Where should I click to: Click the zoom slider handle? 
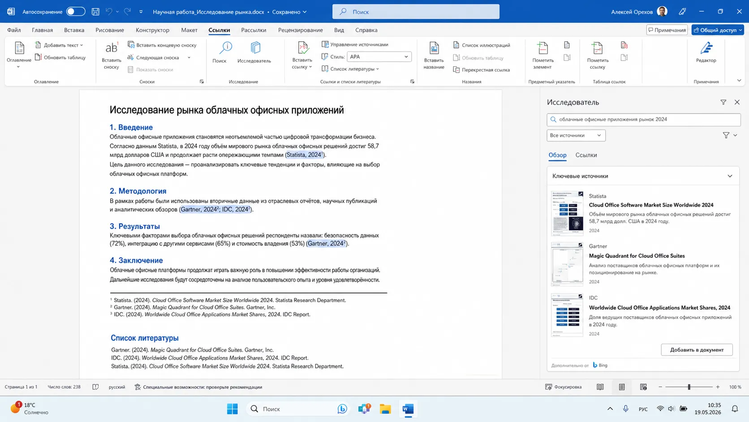(689, 387)
